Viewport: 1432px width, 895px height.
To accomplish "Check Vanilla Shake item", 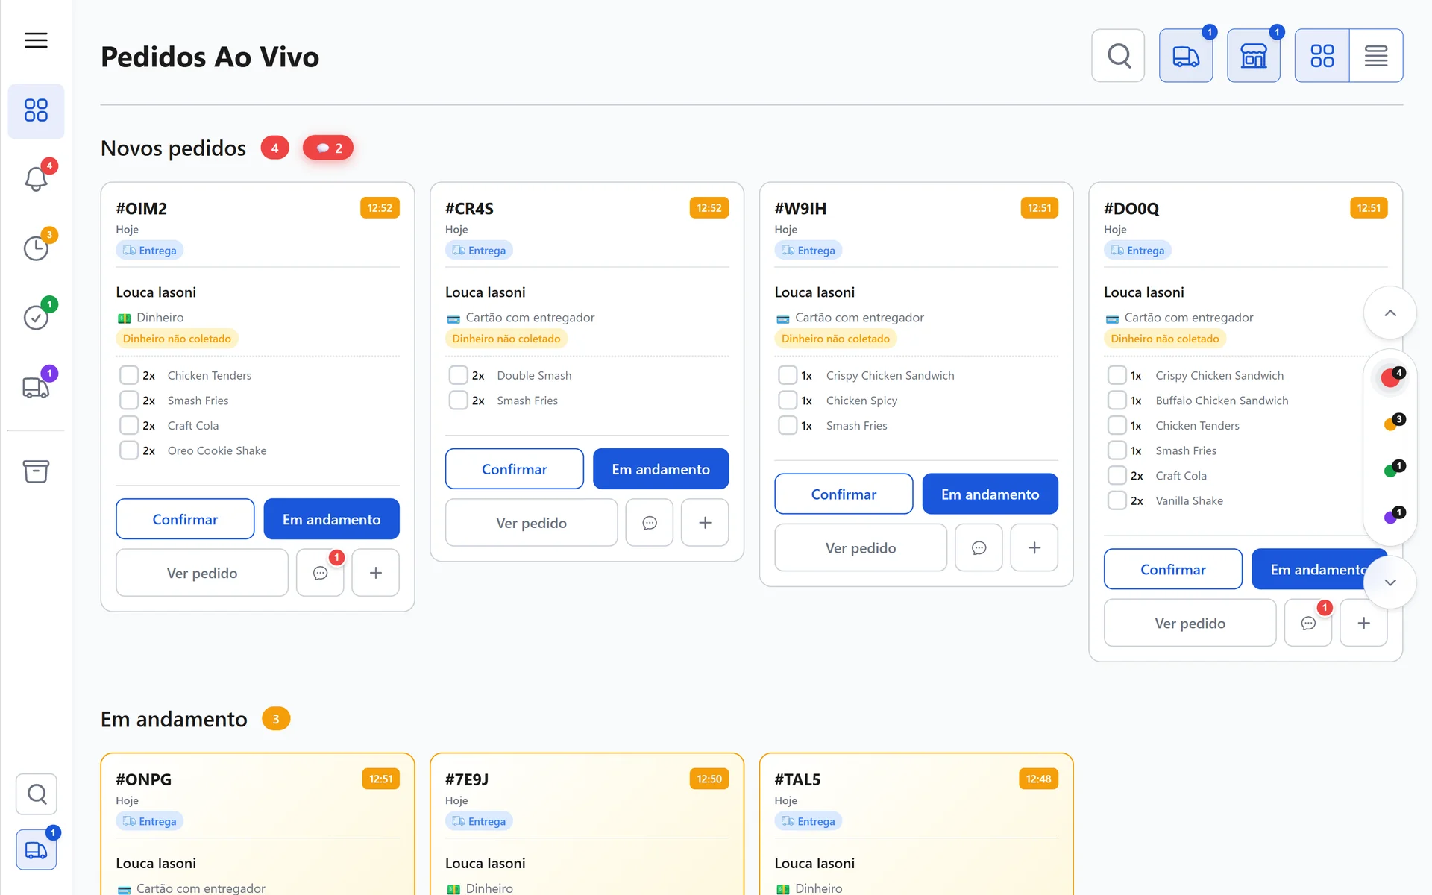I will [1117, 500].
